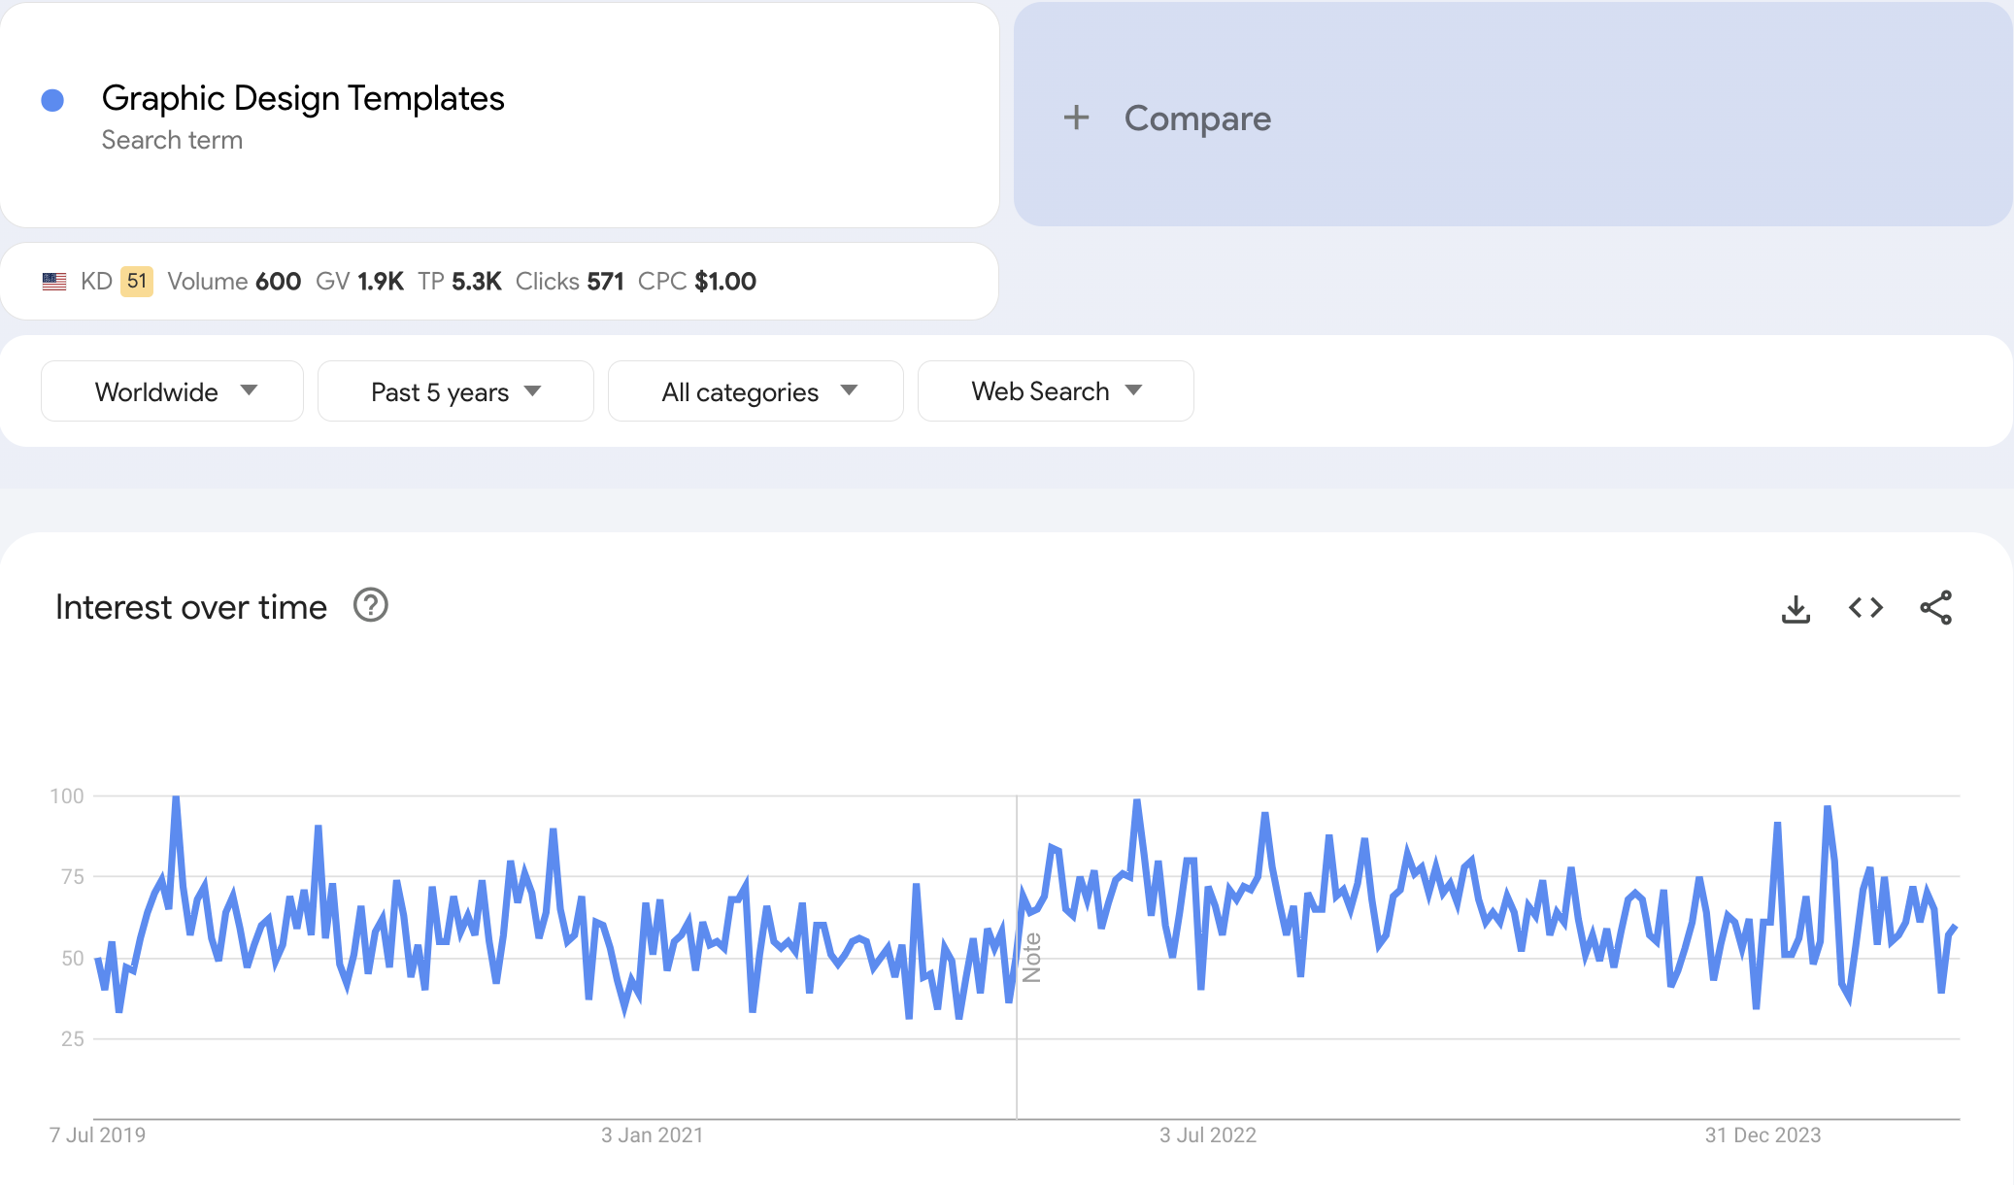The image size is (2014, 1185).
Task: Click the blue dot beside search term
Action: coord(52,100)
